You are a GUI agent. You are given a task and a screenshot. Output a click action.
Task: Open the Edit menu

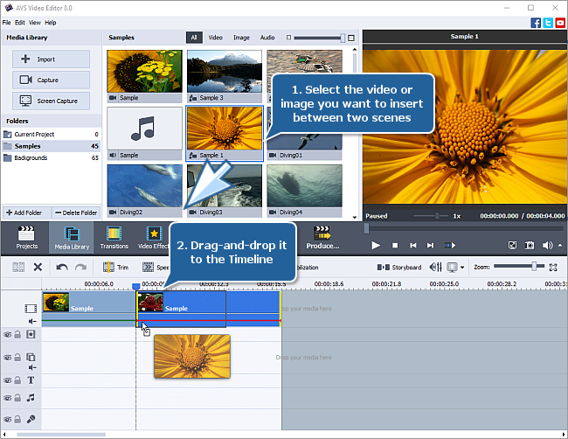[x=19, y=22]
